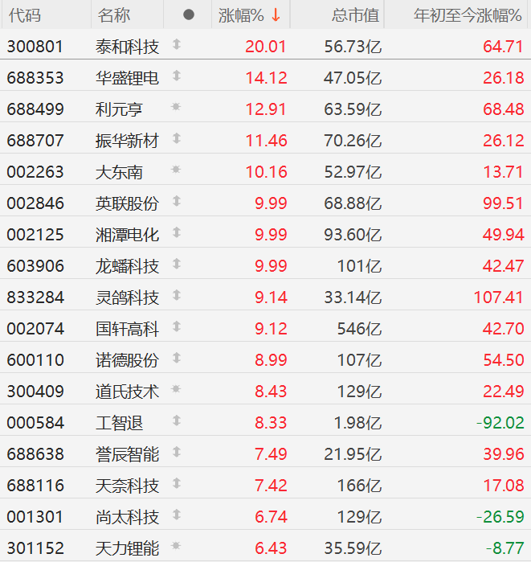
Task: Select stock name 大东南
Action: [119, 172]
